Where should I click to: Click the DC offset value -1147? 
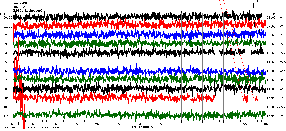(x=282, y=116)
